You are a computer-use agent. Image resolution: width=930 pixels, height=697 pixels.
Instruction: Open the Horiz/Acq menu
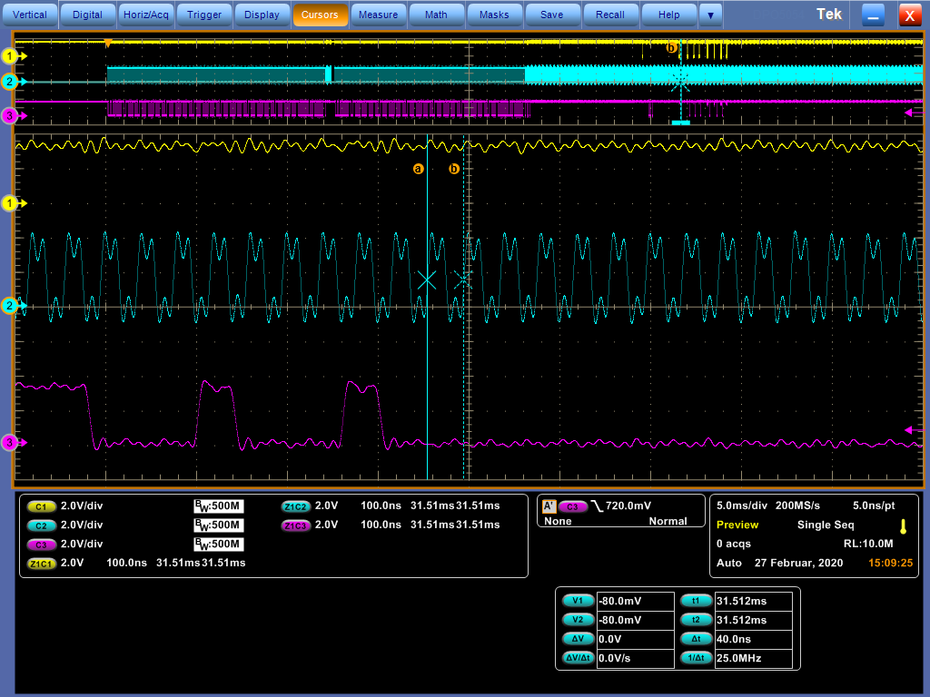tap(147, 15)
